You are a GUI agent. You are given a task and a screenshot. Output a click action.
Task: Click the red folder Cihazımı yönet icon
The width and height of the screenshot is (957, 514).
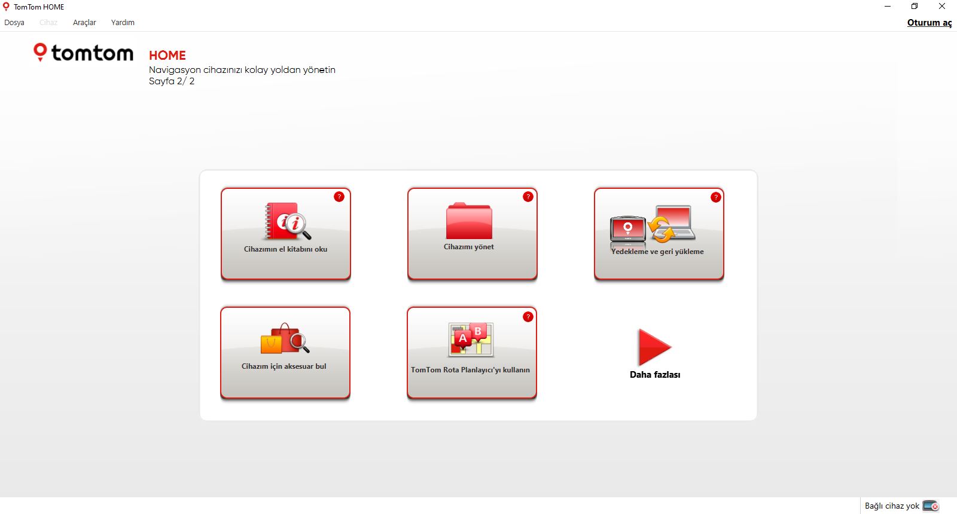(x=469, y=221)
